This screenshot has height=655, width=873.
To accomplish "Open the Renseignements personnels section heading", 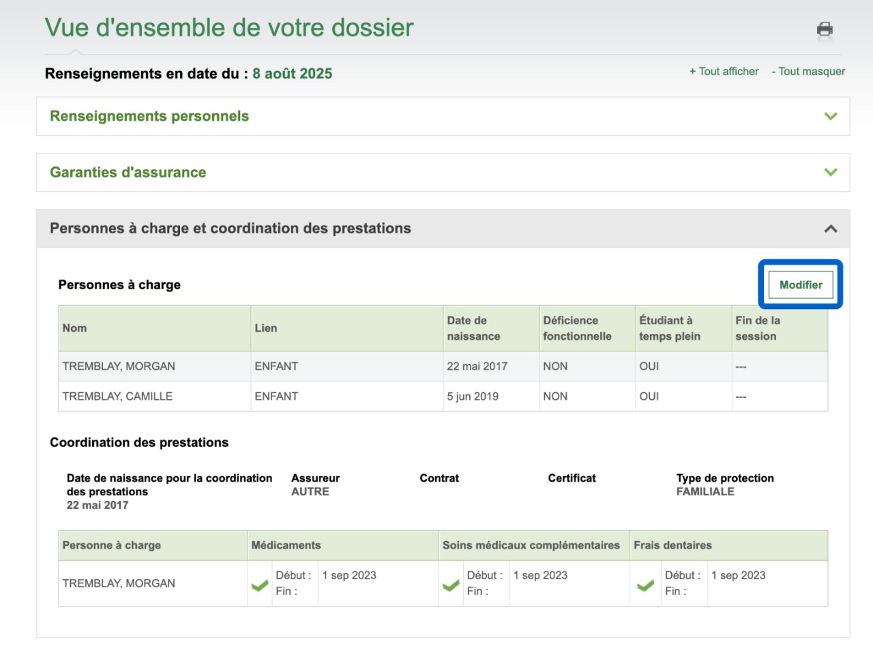I will point(149,116).
